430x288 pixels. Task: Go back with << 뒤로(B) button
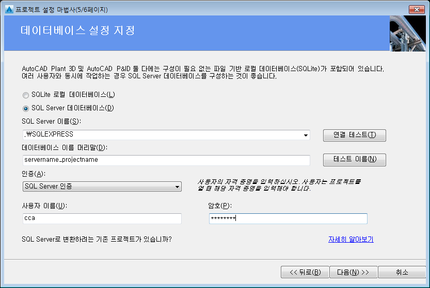coord(305,272)
